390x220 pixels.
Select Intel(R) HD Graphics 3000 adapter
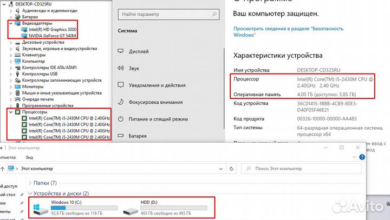(53, 30)
